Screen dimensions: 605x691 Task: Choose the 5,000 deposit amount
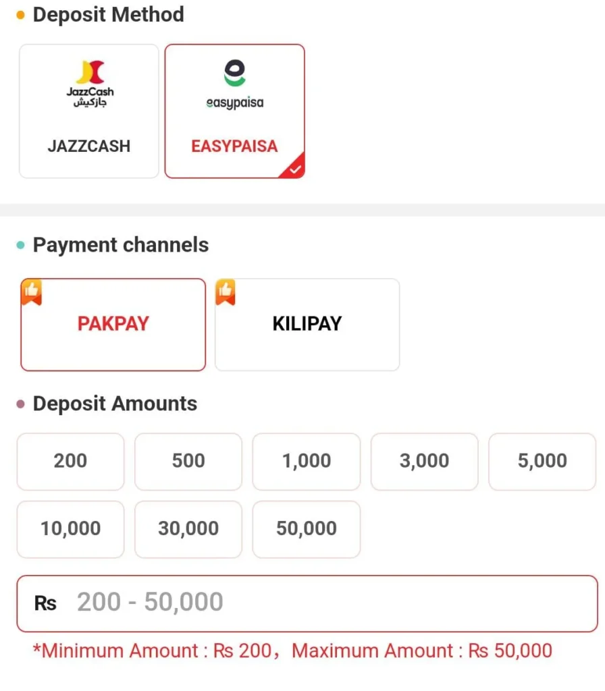point(542,462)
